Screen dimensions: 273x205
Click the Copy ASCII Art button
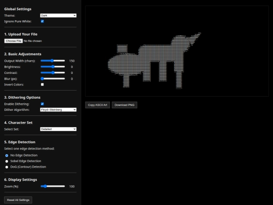[98, 105]
